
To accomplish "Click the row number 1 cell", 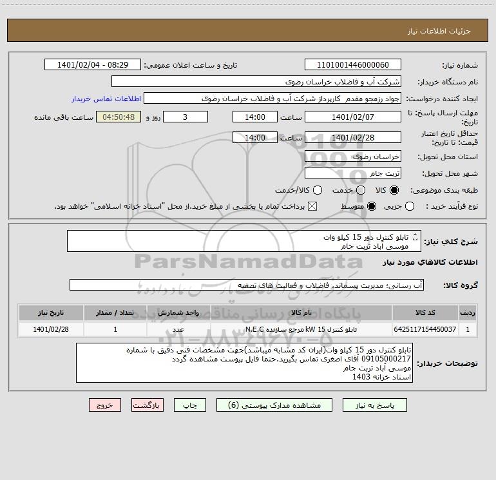I will coord(468,329).
